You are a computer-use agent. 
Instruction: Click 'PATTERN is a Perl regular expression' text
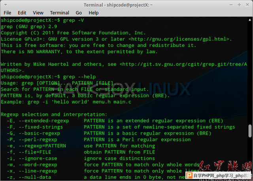click(x=137, y=140)
